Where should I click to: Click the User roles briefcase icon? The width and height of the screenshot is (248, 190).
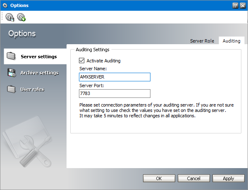click(12, 89)
